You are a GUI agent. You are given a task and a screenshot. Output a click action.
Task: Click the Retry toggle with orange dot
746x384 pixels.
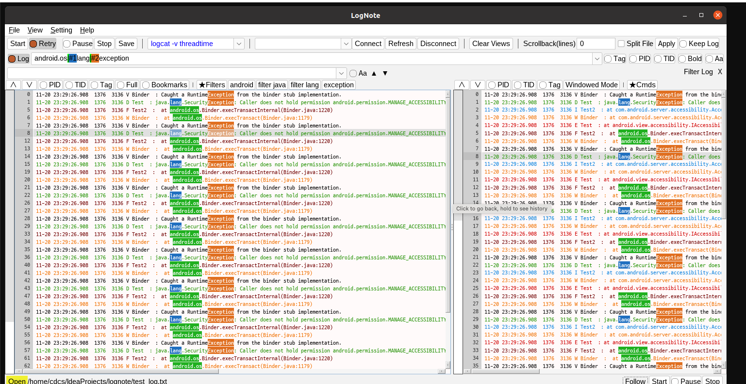(43, 44)
